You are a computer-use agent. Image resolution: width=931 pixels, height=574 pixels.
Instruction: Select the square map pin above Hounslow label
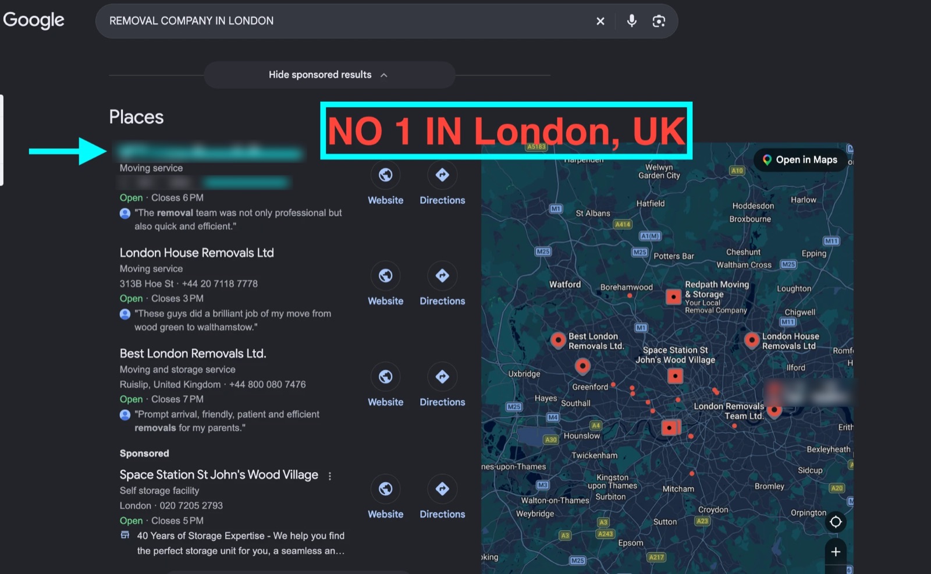pyautogui.click(x=670, y=428)
